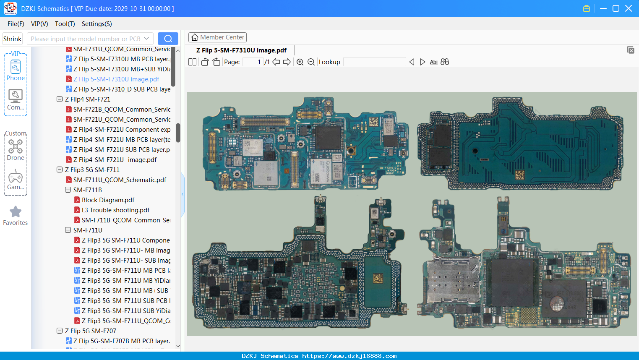Collapse the Z Flip3 5G SM-F711 node
The width and height of the screenshot is (639, 360).
click(x=60, y=170)
